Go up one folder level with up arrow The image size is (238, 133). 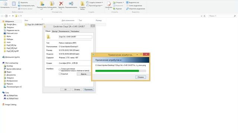tap(13, 16)
